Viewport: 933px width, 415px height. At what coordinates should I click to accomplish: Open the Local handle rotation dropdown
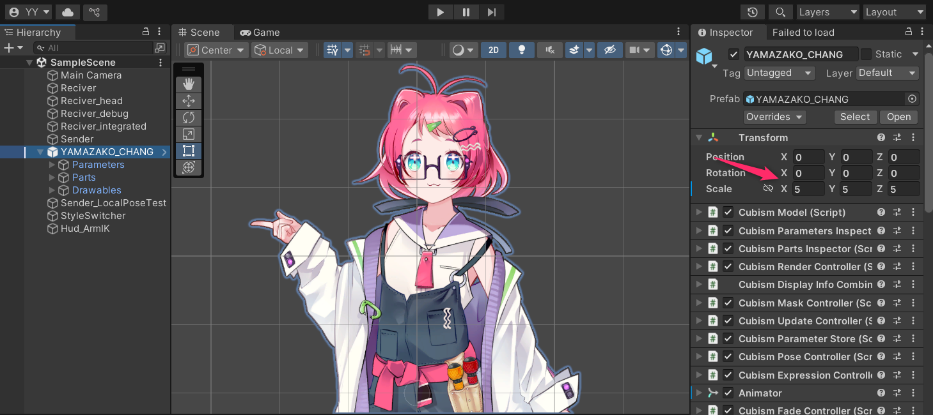(x=279, y=50)
